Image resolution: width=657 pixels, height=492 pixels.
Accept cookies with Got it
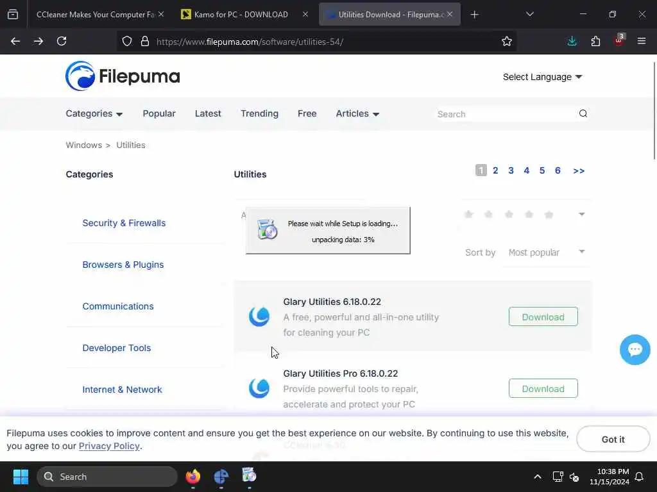(613, 439)
